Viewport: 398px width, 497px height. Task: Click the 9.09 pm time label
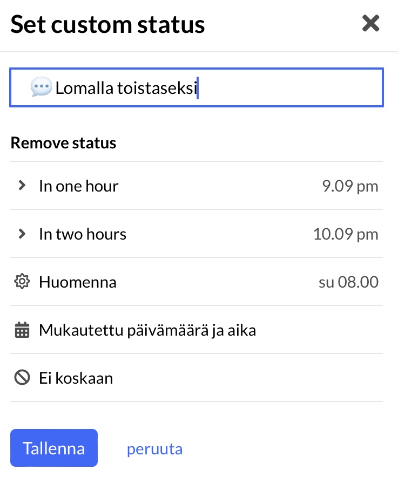(x=350, y=187)
